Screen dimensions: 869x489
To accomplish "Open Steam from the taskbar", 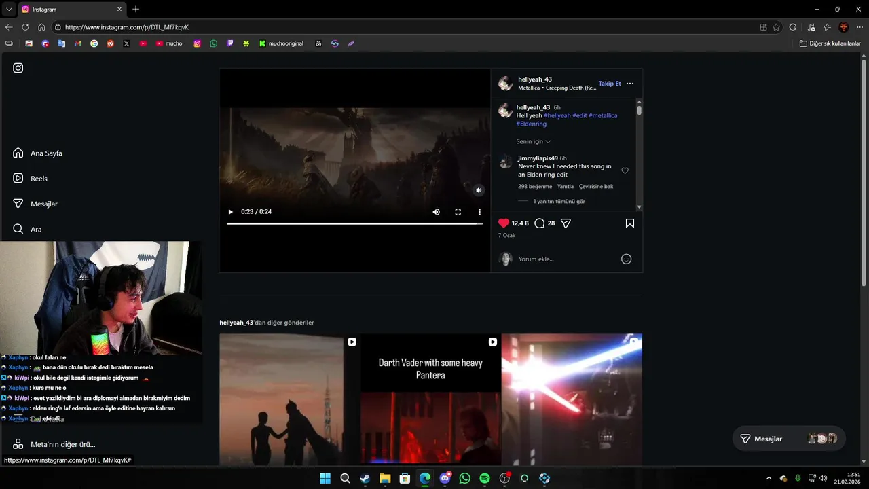I will [365, 478].
